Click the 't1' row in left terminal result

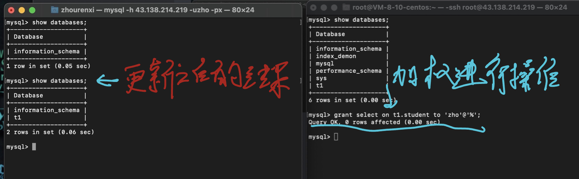[x=17, y=117]
